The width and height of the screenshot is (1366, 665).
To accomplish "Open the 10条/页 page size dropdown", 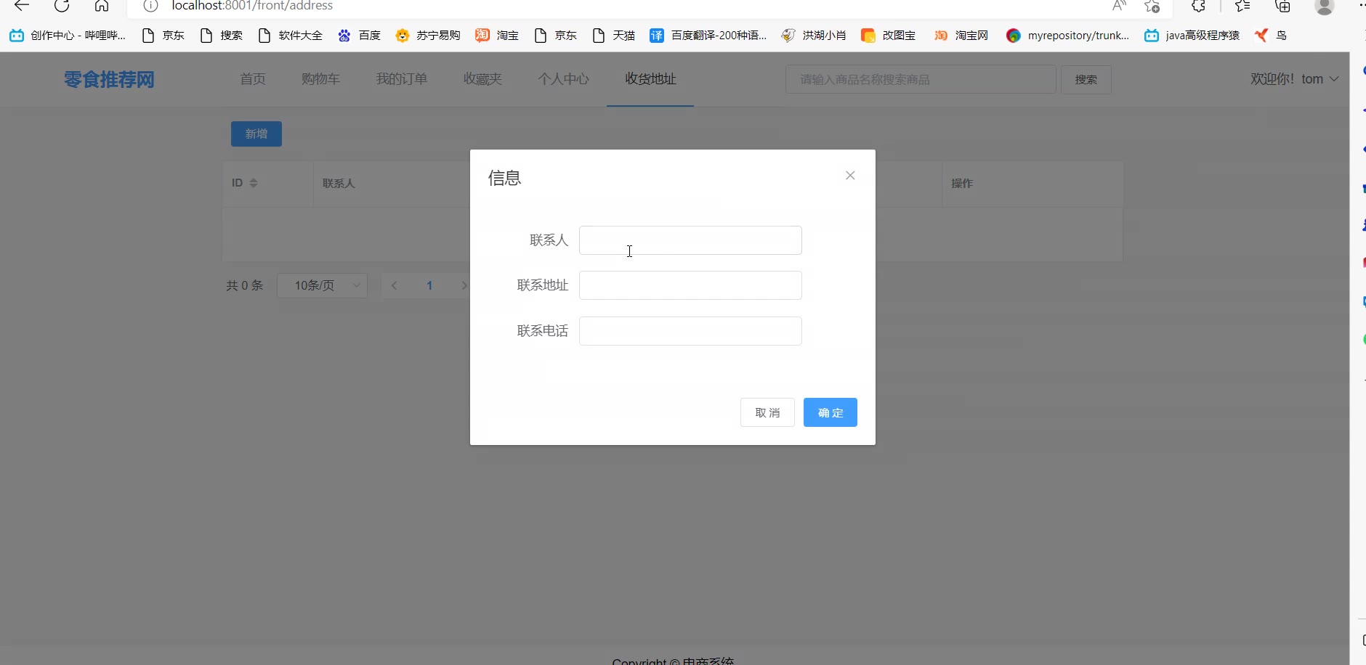I will [322, 285].
